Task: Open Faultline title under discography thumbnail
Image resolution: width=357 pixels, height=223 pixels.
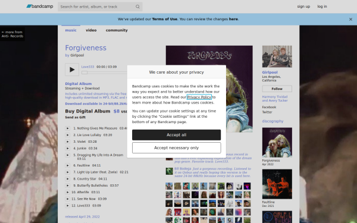Action: (268, 202)
